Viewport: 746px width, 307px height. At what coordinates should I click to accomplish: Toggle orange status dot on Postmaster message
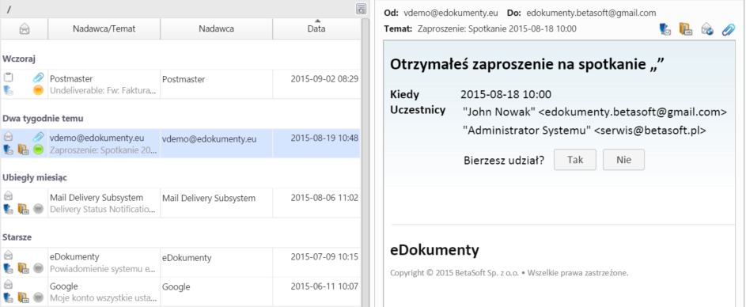coord(39,90)
